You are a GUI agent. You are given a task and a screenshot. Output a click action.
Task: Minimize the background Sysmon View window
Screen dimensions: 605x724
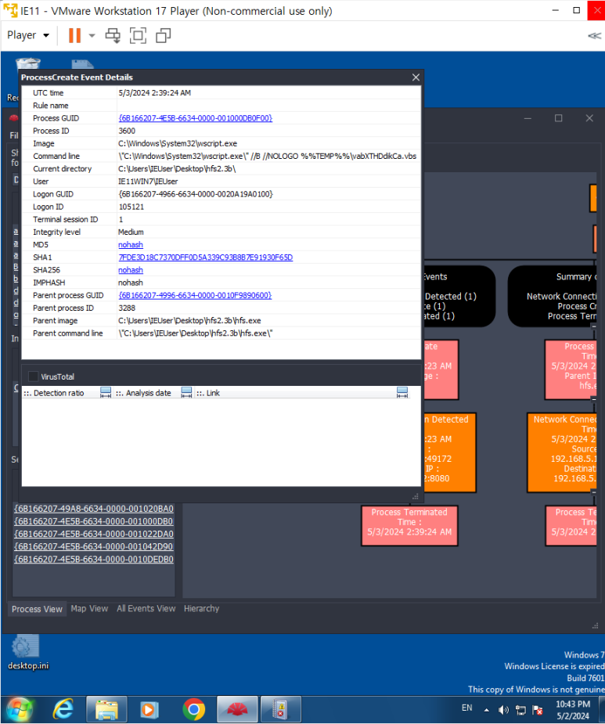pyautogui.click(x=528, y=118)
